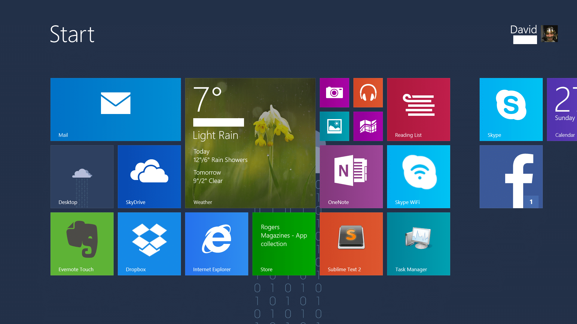Open the Facebook tile

click(511, 177)
